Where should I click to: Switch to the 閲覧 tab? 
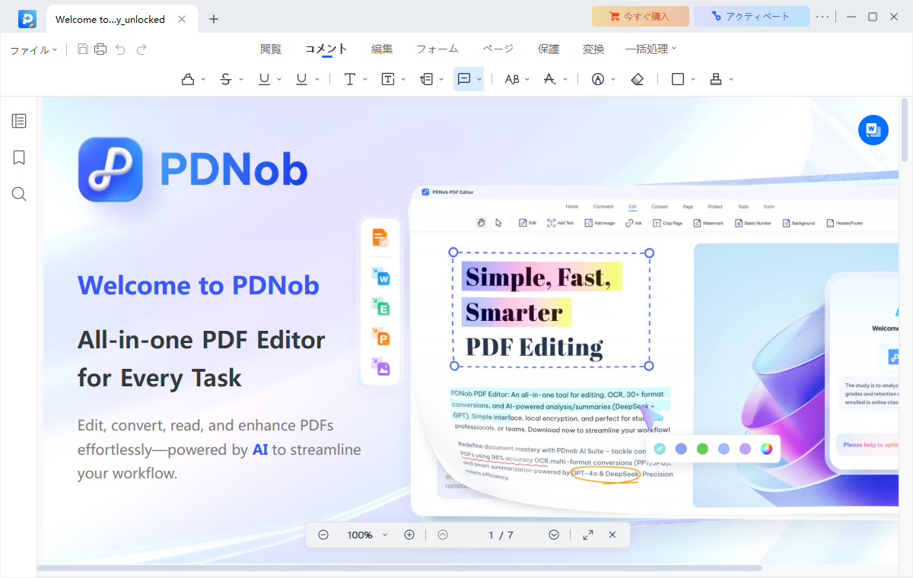(x=271, y=49)
